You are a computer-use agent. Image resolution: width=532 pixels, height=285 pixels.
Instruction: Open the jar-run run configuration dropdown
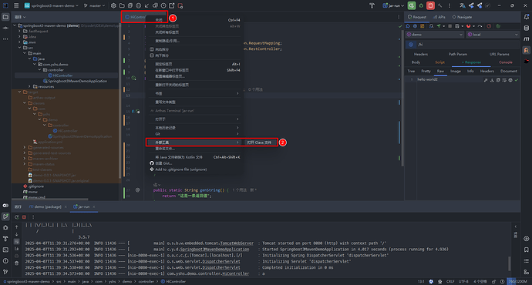click(393, 5)
